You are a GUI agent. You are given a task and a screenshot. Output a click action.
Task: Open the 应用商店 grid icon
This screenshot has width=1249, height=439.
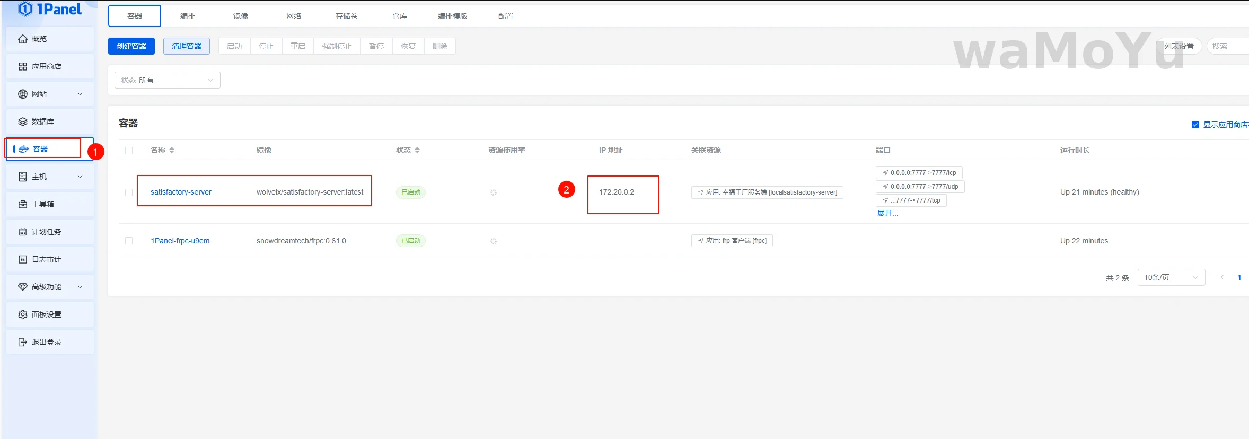pos(23,66)
